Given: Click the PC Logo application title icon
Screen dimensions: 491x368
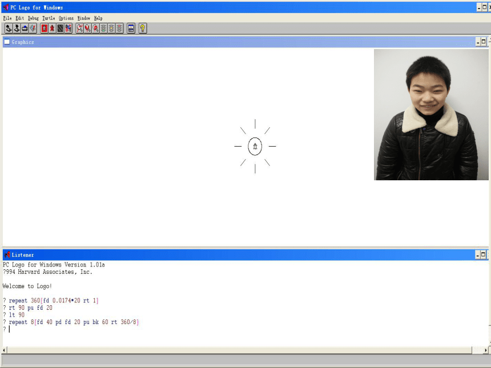Looking at the screenshot, I should click(6, 7).
